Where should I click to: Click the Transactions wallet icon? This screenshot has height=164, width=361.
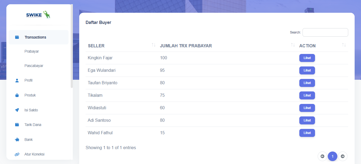click(x=17, y=37)
